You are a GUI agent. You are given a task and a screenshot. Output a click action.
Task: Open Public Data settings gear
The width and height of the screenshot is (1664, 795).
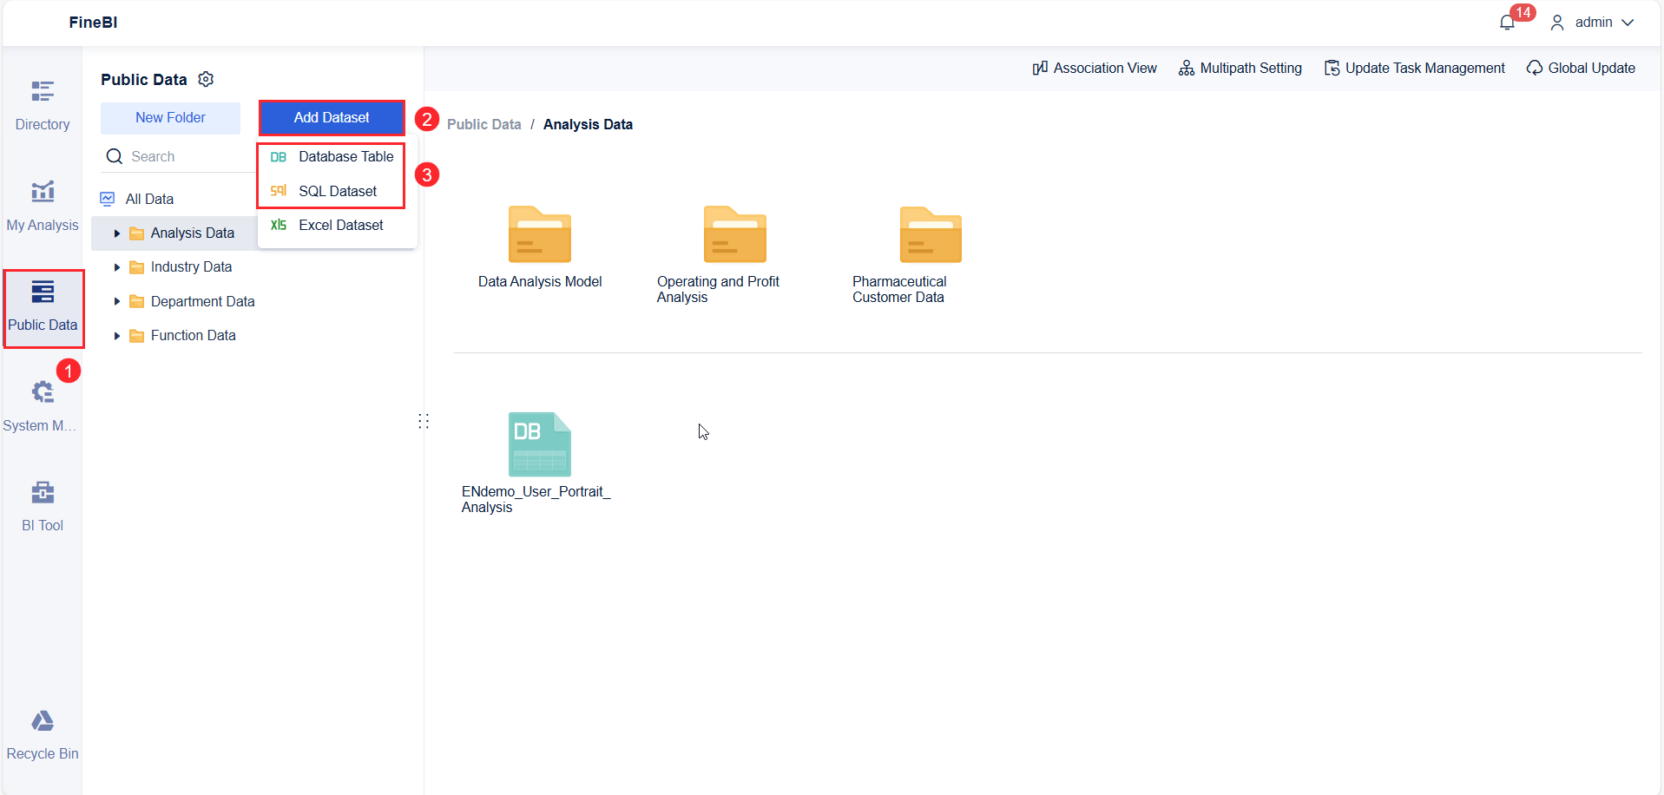click(x=206, y=79)
